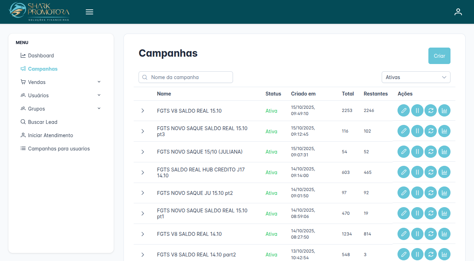Open statistics for FGTS NOVO SAQUE SALDO REAL 15.10 pt3
The image size is (474, 261).
tap(444, 131)
